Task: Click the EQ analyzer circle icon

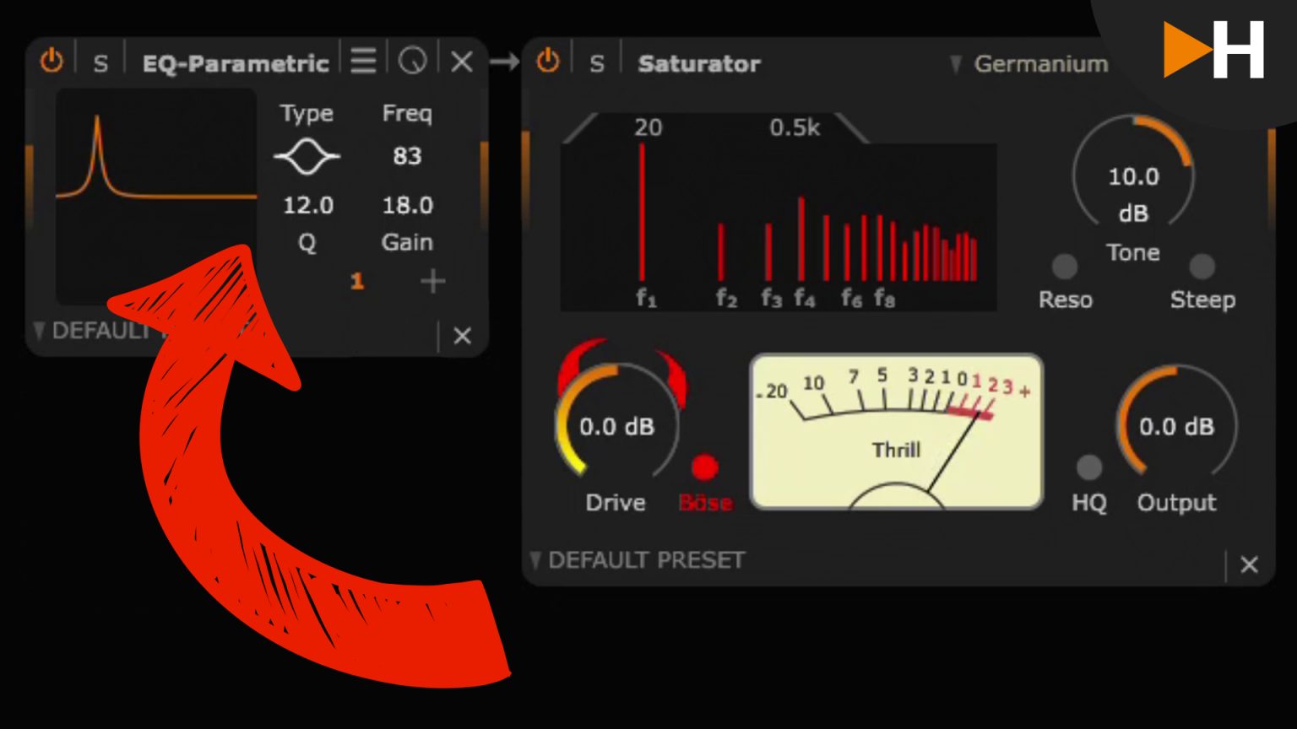Action: point(412,61)
